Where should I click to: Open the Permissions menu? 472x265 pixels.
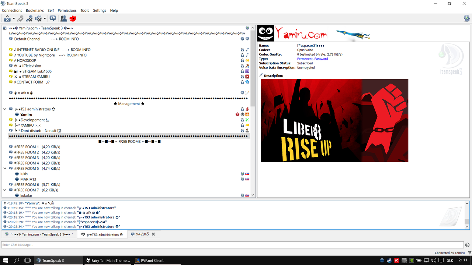pyautogui.click(x=67, y=10)
